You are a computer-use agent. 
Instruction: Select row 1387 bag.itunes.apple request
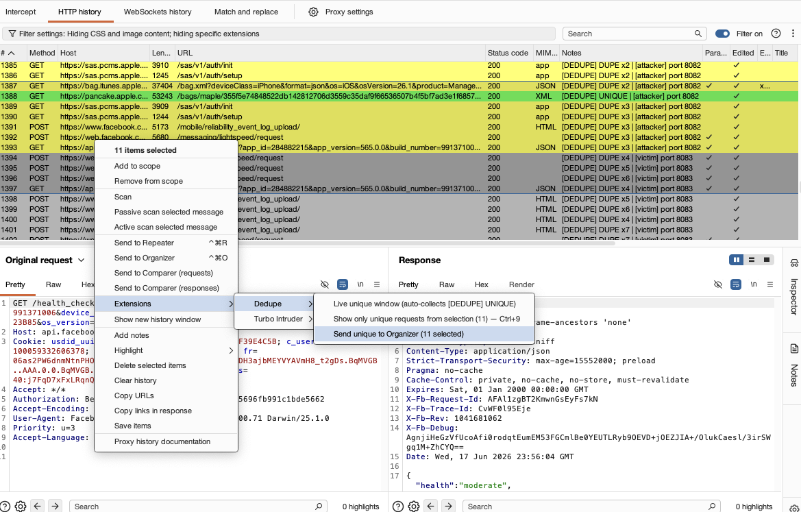pos(399,86)
